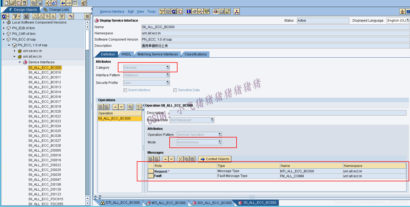Viewport: 410px width, 207px height.
Task: Click the Where-used arrows icon in editor toolbar
Action: click(201, 11)
